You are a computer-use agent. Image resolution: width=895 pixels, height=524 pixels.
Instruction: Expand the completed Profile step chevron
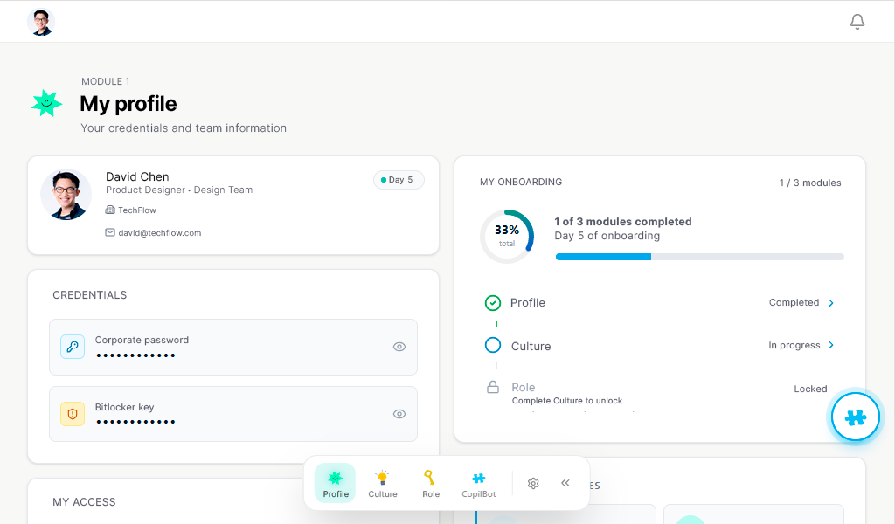pos(831,303)
